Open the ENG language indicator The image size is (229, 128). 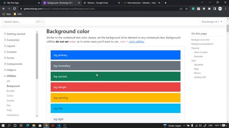[x=210, y=126]
